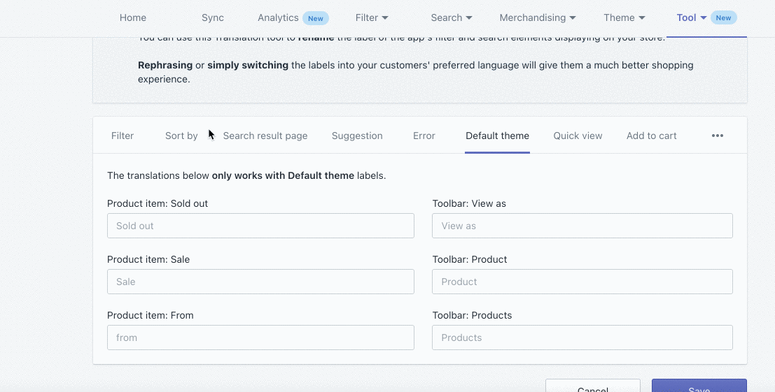
Task: Focus the Product item: Sold out field
Action: tap(260, 226)
